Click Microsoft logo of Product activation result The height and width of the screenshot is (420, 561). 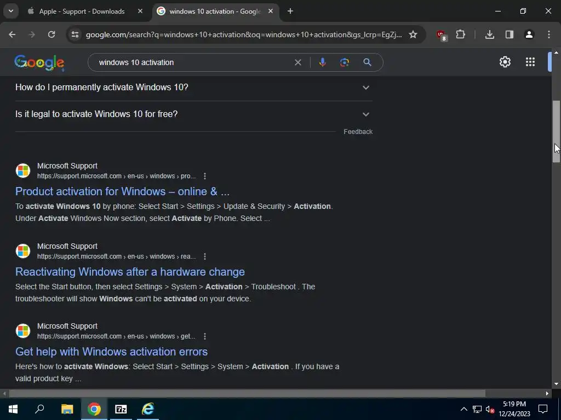(23, 171)
